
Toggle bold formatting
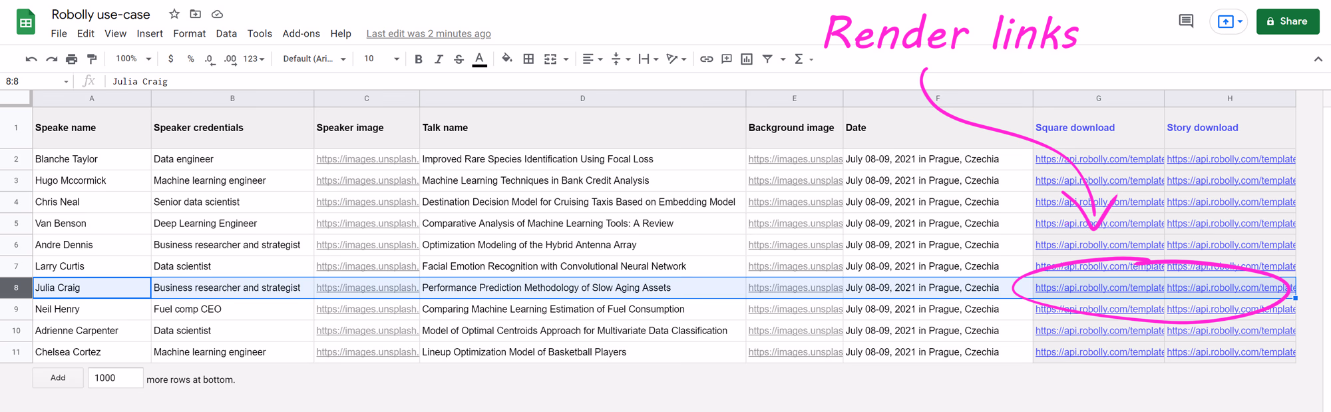[x=419, y=59]
